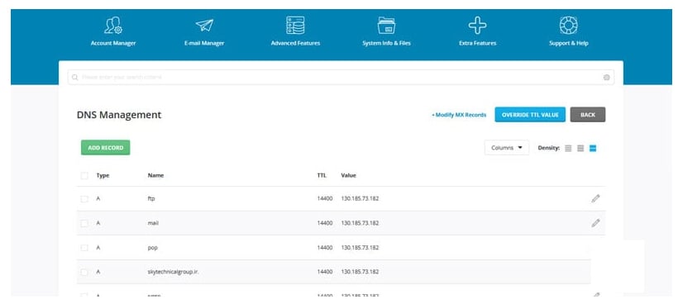
Task: Edit the ftp record with pencil icon
Action: click(596, 198)
